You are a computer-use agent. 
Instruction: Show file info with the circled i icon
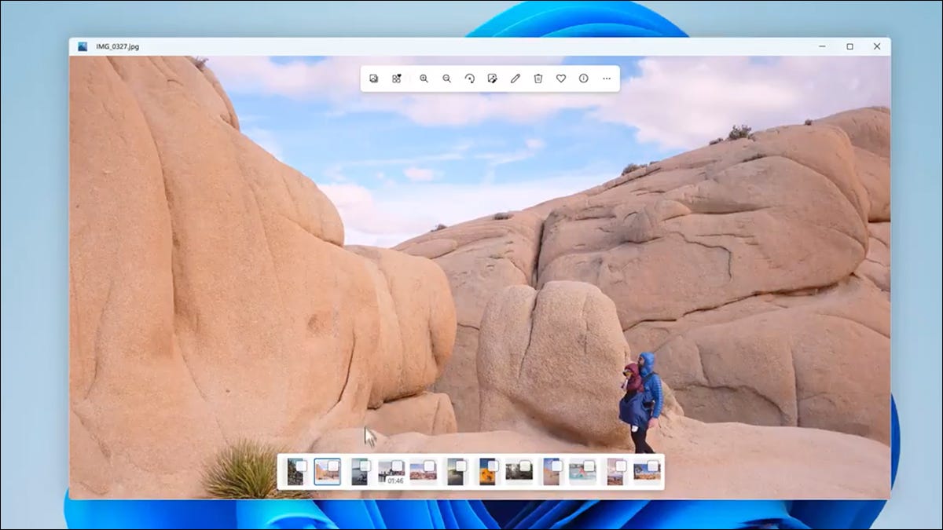pyautogui.click(x=583, y=79)
